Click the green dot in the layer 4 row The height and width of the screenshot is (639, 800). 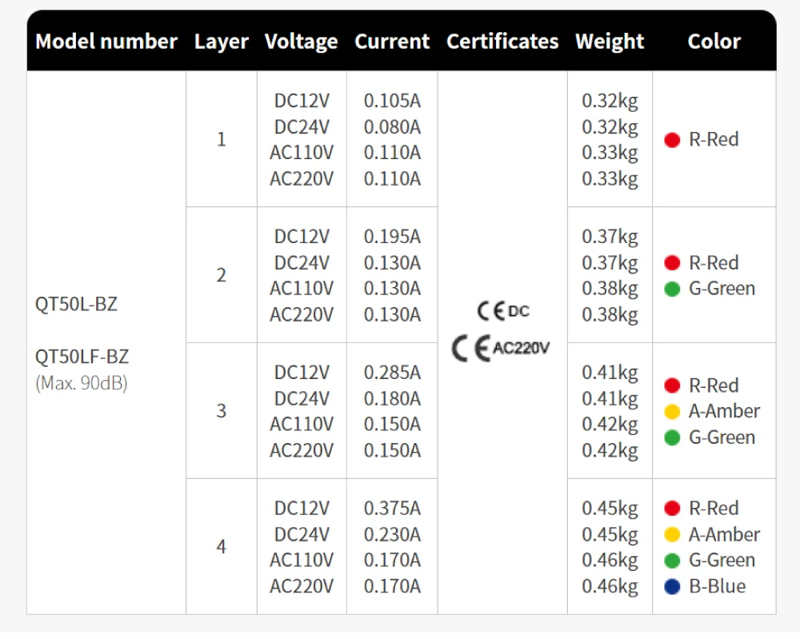tap(672, 561)
